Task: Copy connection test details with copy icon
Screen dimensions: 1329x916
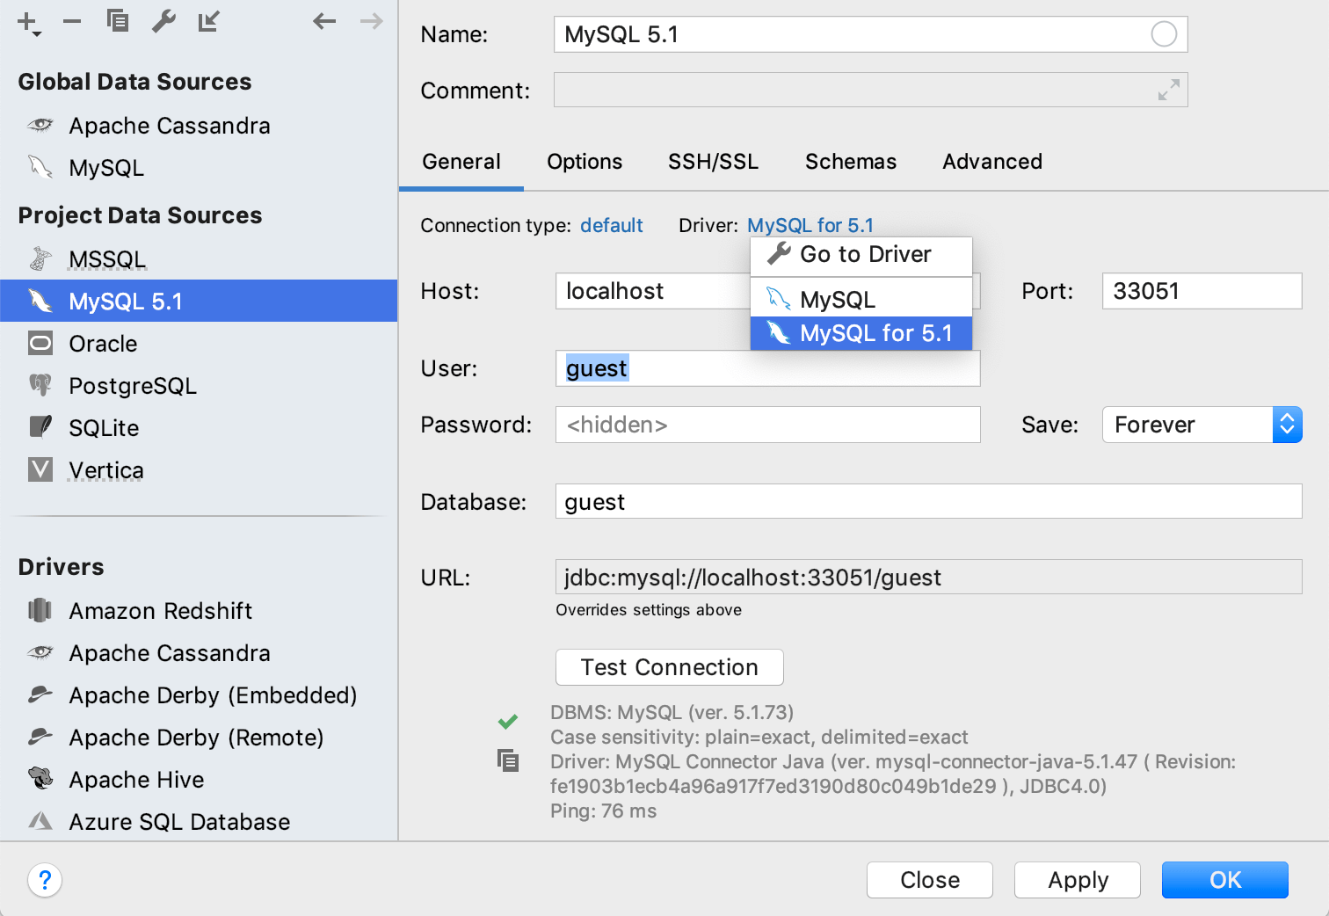Action: [508, 760]
